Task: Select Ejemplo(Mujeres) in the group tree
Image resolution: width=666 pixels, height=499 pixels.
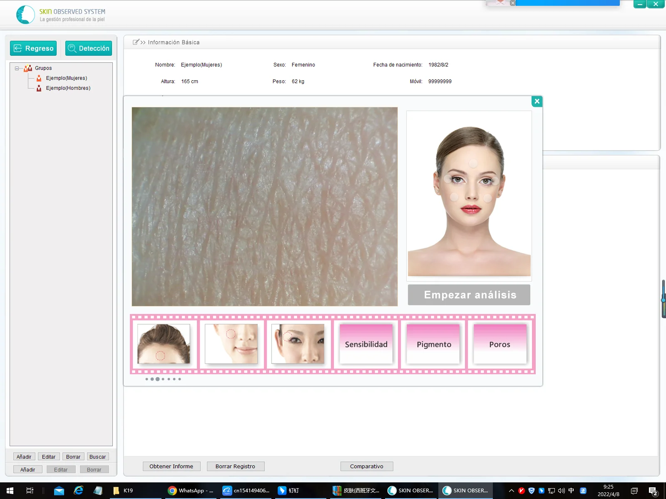Action: [66, 78]
